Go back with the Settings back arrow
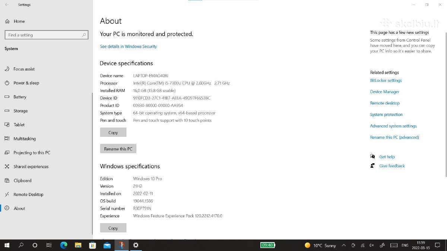447x251 pixels. [x=7, y=4]
